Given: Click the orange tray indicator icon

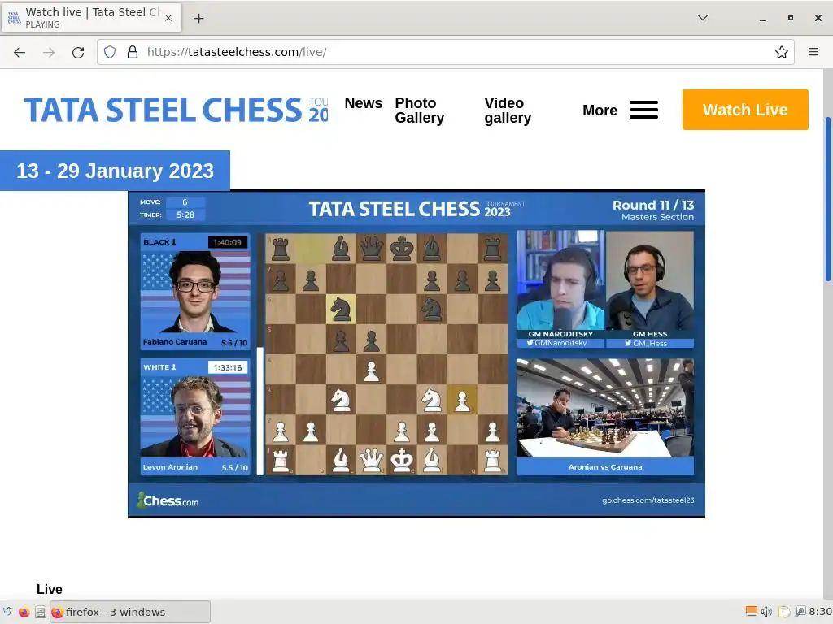Looking at the screenshot, I should 751,612.
